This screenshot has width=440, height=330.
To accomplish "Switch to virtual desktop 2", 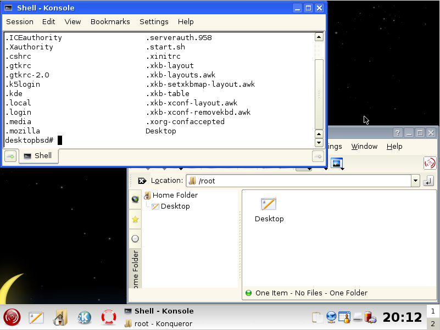I will (433, 323).
